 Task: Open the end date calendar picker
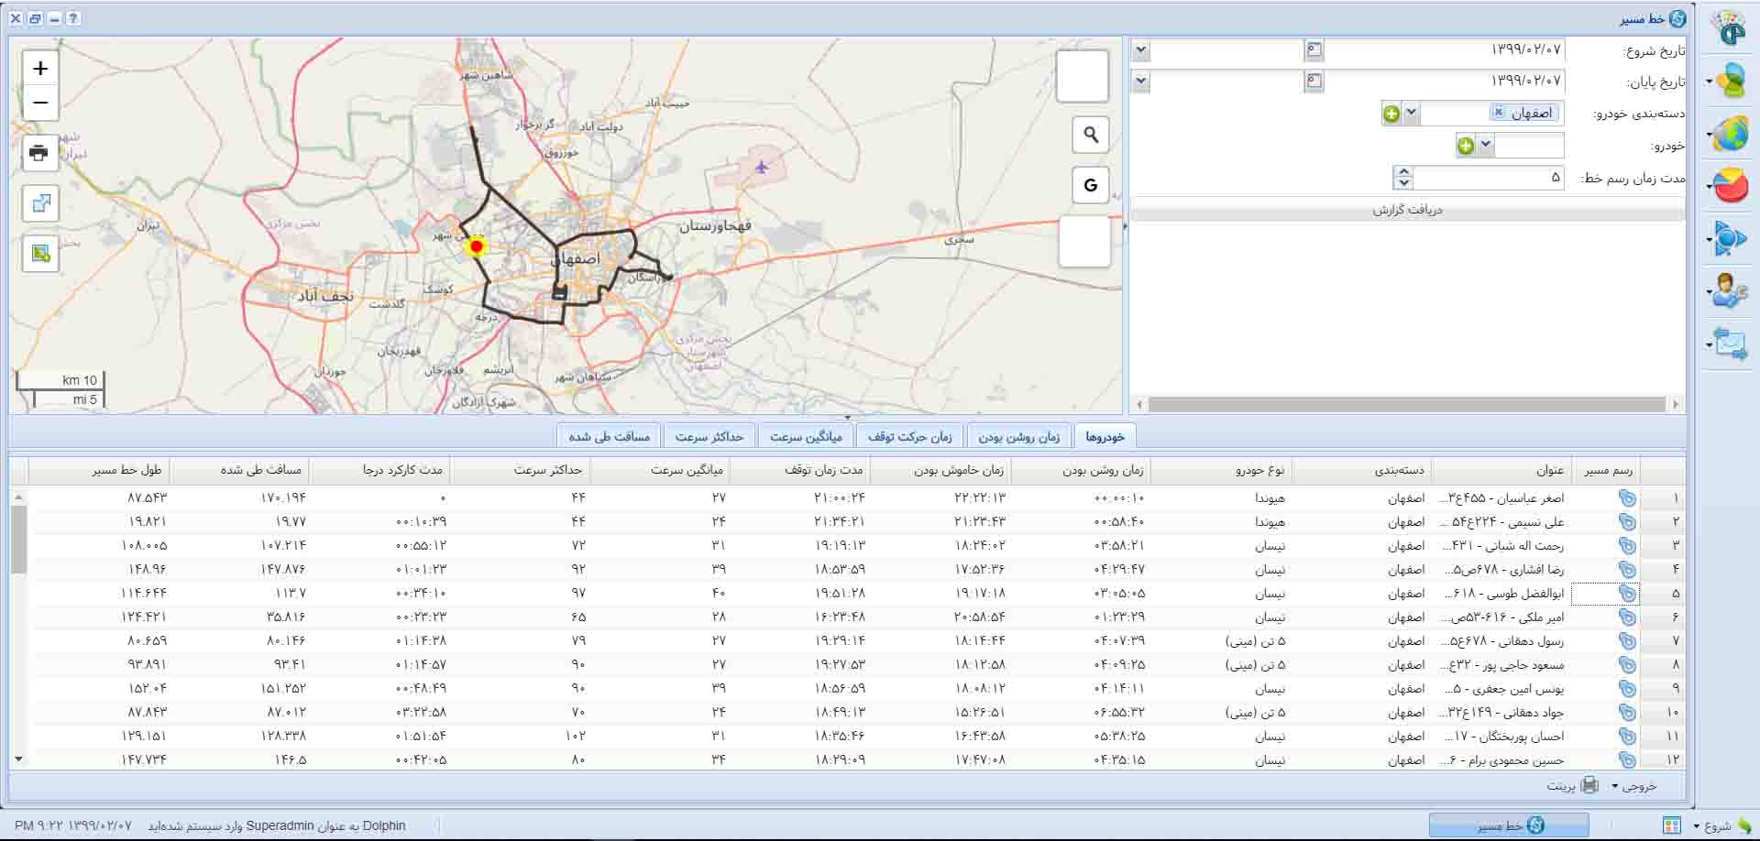pyautogui.click(x=1314, y=81)
